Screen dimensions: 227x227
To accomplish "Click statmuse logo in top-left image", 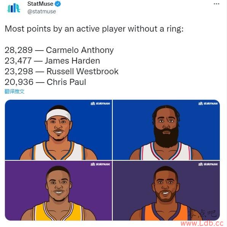I will [x=100, y=103].
